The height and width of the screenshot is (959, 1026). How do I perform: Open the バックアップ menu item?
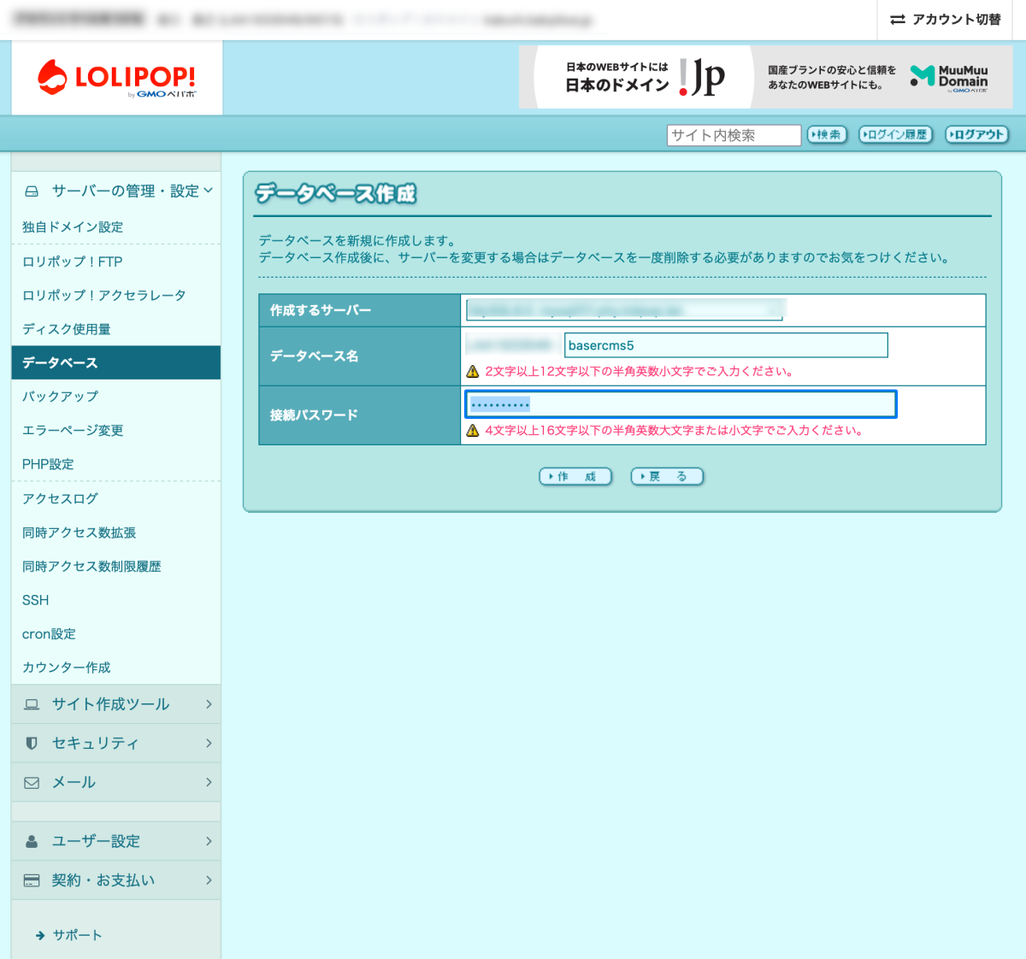tap(60, 397)
